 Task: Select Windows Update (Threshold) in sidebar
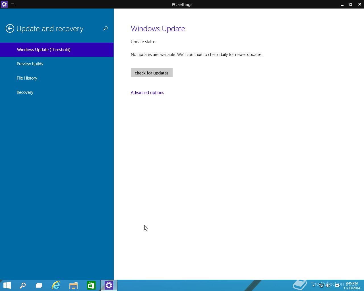57,50
